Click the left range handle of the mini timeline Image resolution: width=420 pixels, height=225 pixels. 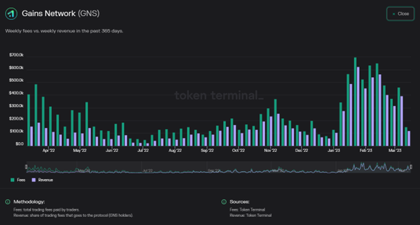(26, 167)
